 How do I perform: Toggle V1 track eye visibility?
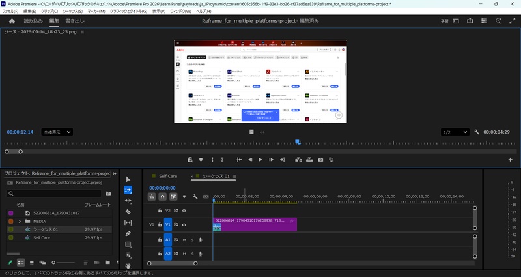pos(184,224)
